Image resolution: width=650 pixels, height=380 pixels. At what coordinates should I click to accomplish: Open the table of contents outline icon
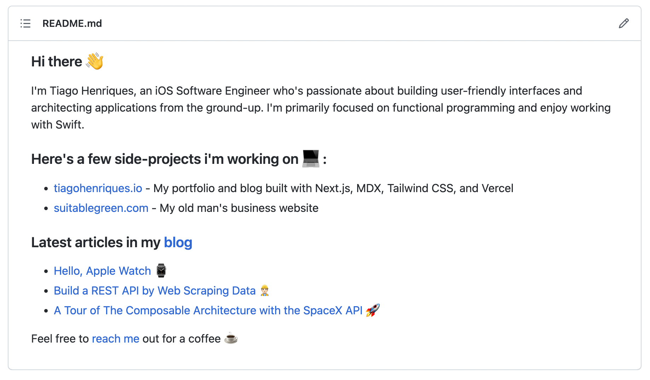pos(25,23)
